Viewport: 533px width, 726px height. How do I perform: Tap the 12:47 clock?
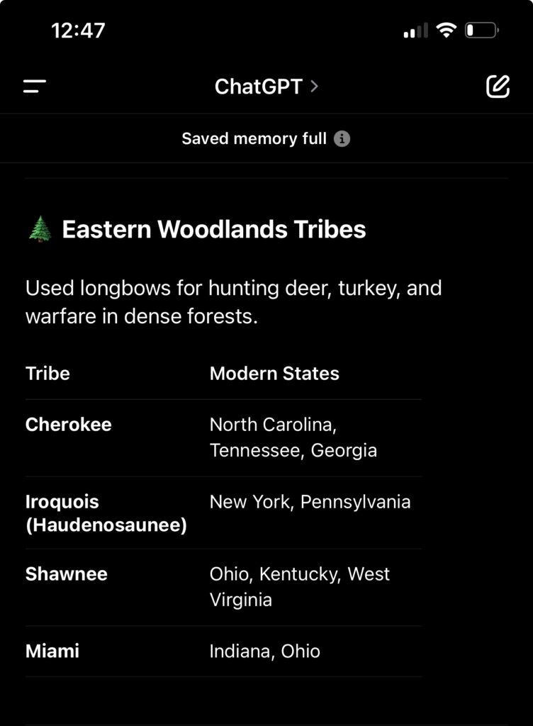78,30
